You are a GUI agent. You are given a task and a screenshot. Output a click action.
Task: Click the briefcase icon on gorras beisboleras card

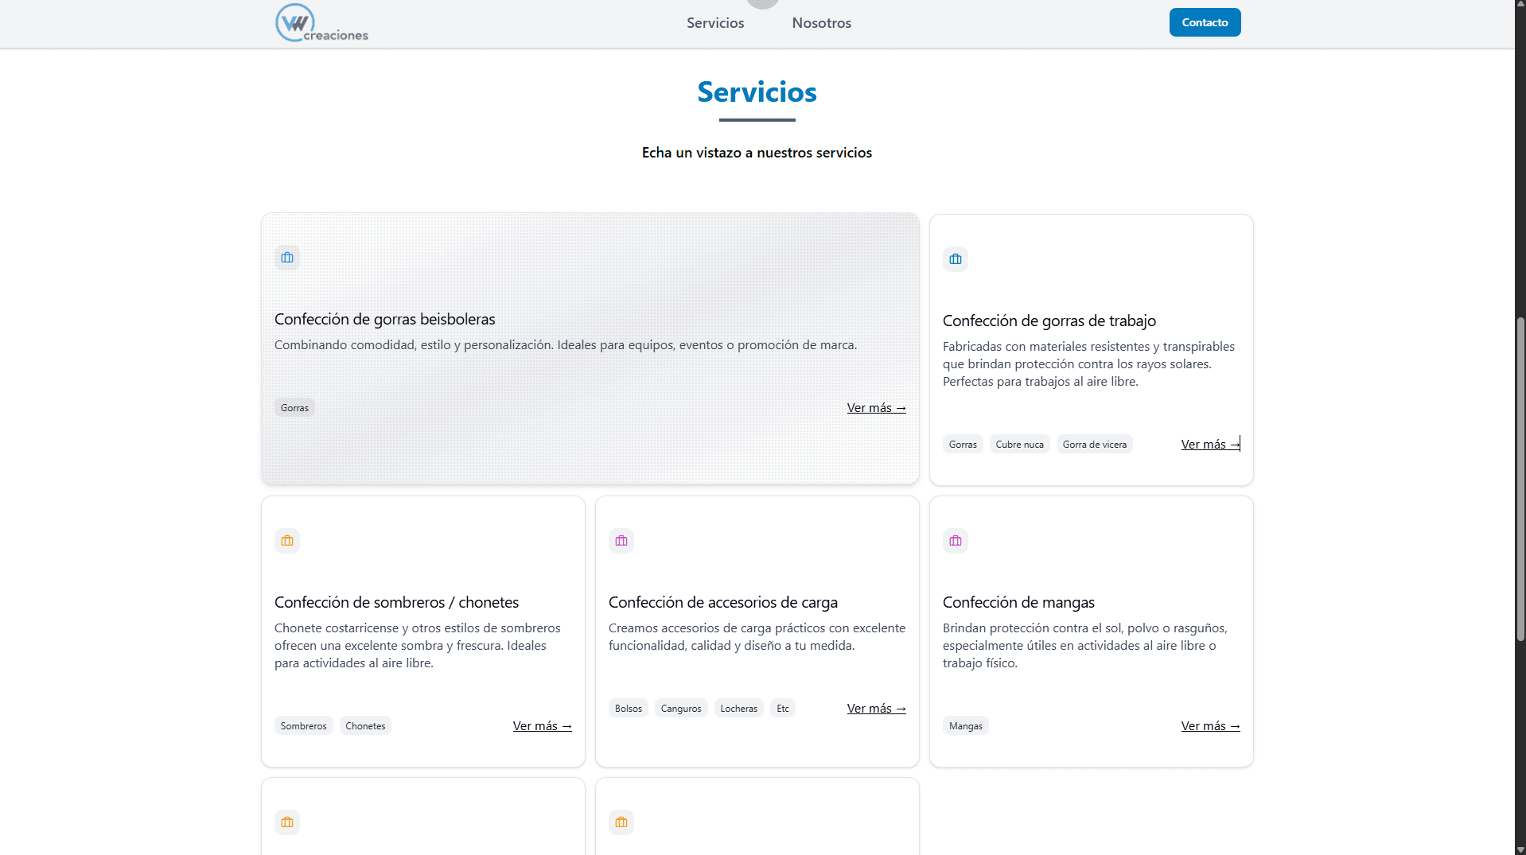(287, 258)
